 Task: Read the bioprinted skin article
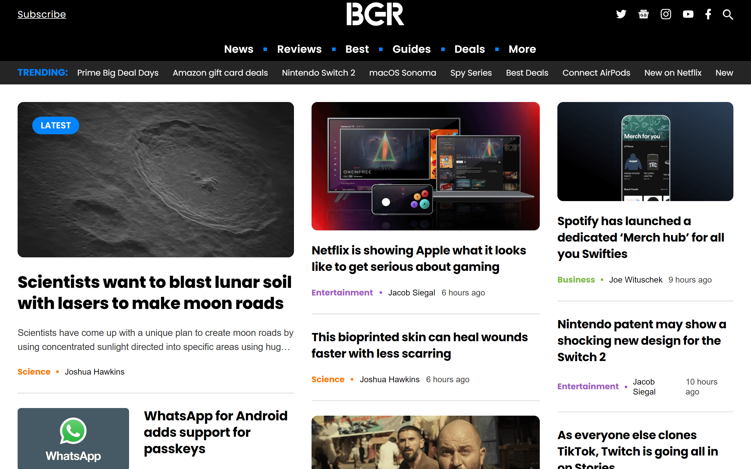[420, 345]
